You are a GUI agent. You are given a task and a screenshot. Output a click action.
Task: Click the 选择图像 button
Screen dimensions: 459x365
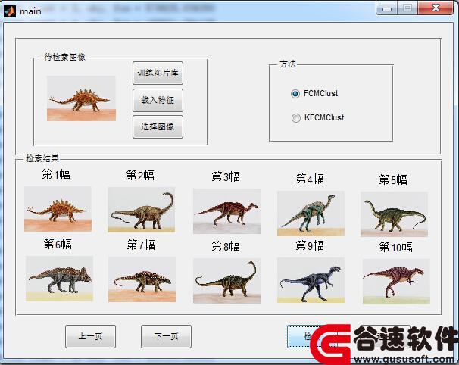158,126
